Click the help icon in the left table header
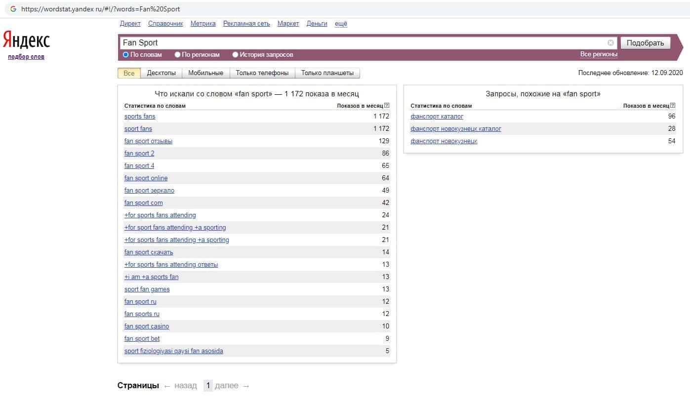Screen dimensions: 690x402 [x=387, y=106]
